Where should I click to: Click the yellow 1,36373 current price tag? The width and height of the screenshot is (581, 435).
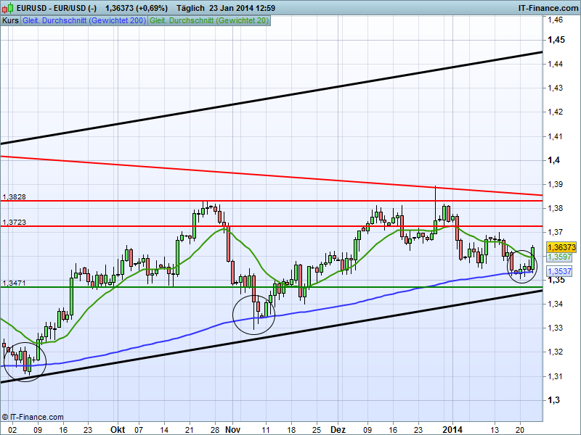click(x=561, y=247)
